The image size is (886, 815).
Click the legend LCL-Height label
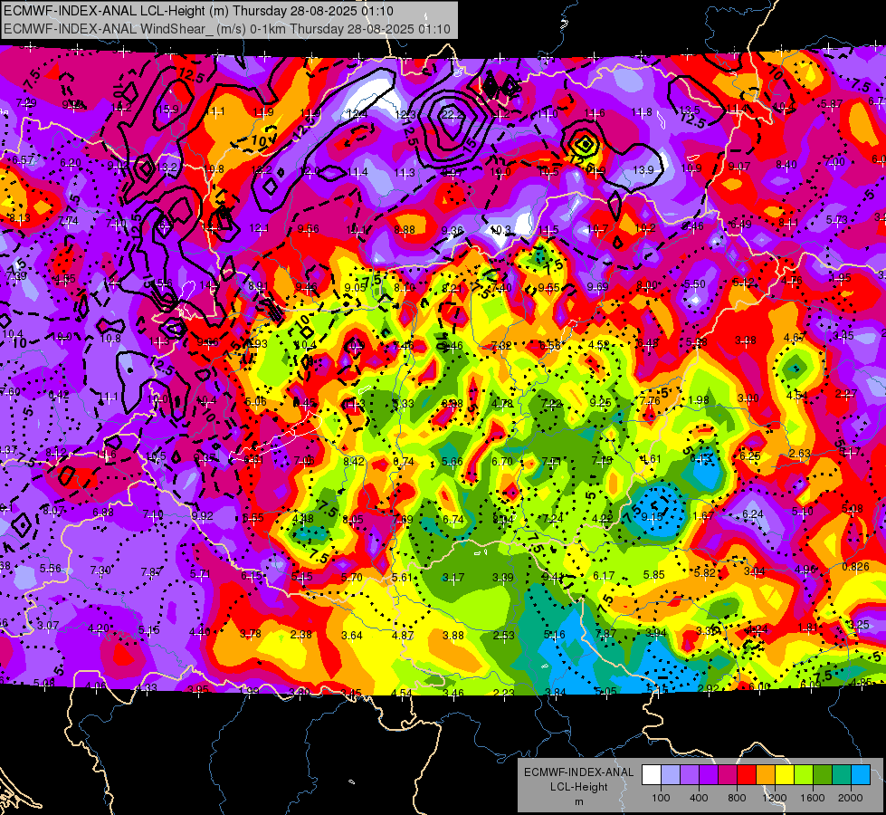578,787
